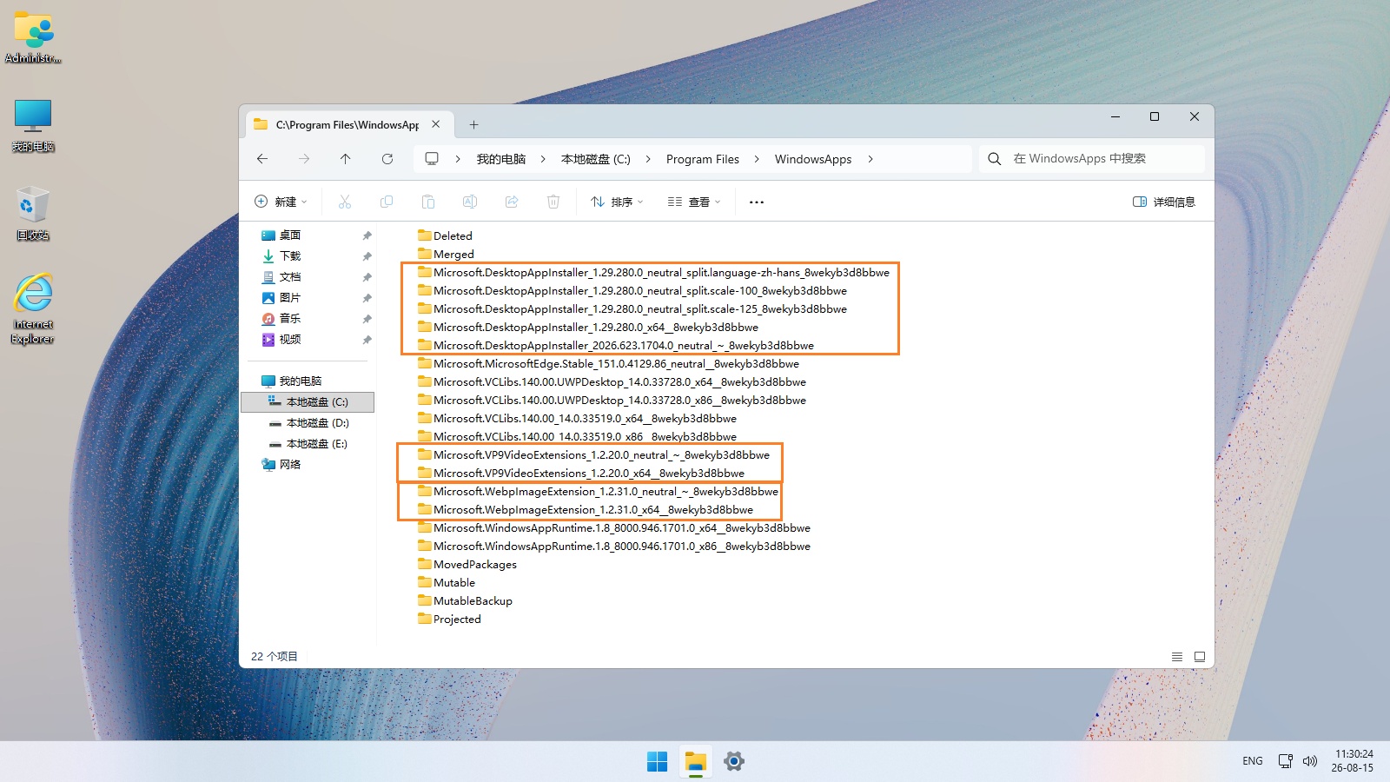
Task: Open the 查看 view dropdown
Action: [694, 202]
